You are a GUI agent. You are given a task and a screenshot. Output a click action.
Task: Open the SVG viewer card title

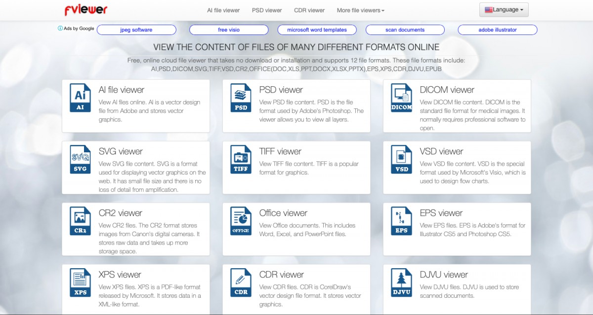coord(121,151)
